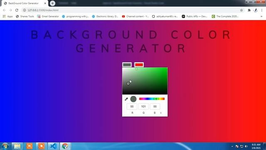The height and width of the screenshot is (150, 266).
Task: Open File Explorer from taskbar
Action: pos(17,146)
